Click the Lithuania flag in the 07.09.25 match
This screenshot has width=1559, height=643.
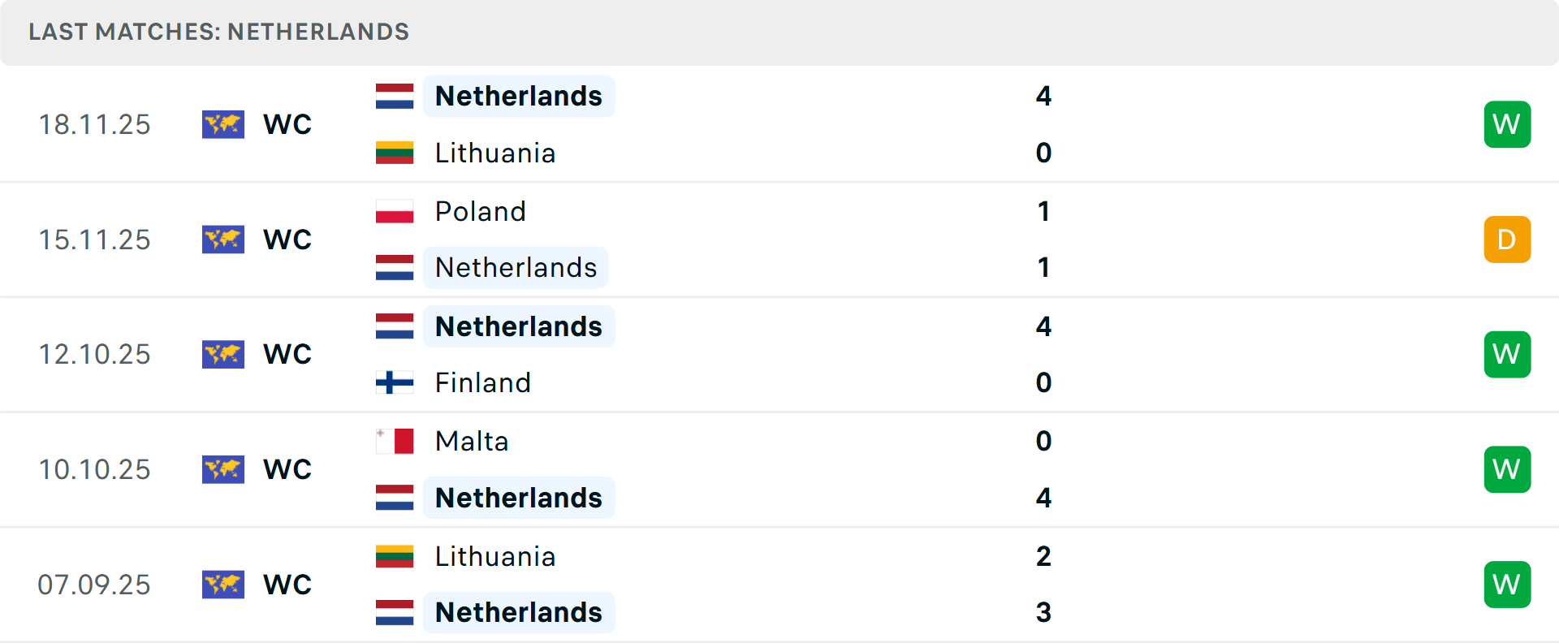pos(395,556)
